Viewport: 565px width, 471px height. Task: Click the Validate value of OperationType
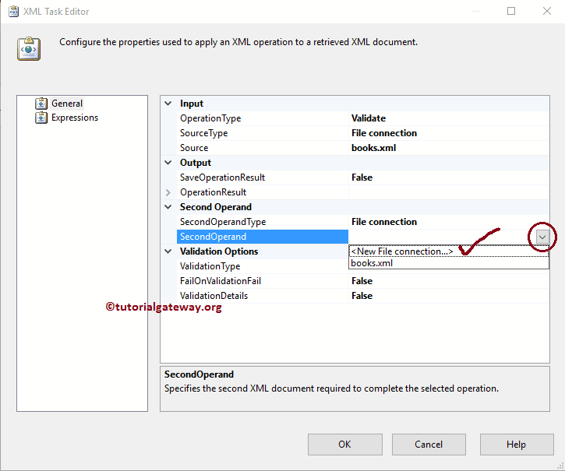click(369, 118)
